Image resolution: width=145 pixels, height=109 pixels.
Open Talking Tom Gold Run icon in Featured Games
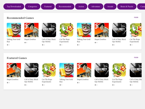(67, 70)
